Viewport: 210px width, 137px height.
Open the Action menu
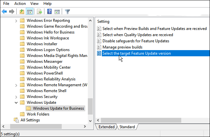pyautogui.click(x=20, y=4)
